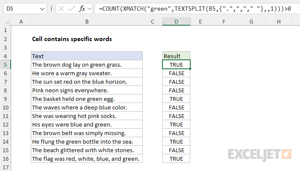Click the title 'Cell contains specific words'
The height and width of the screenshot is (171, 300).
pos(72,39)
